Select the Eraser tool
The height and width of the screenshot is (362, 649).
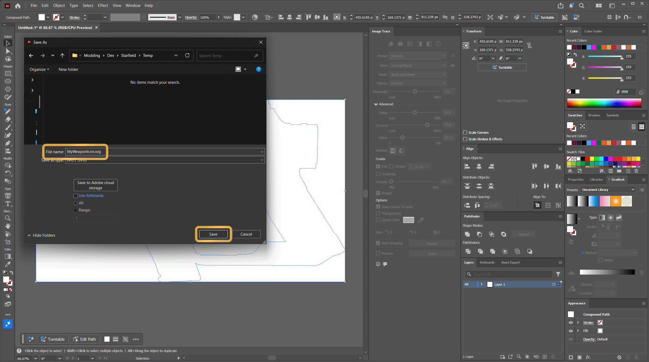pyautogui.click(x=8, y=119)
